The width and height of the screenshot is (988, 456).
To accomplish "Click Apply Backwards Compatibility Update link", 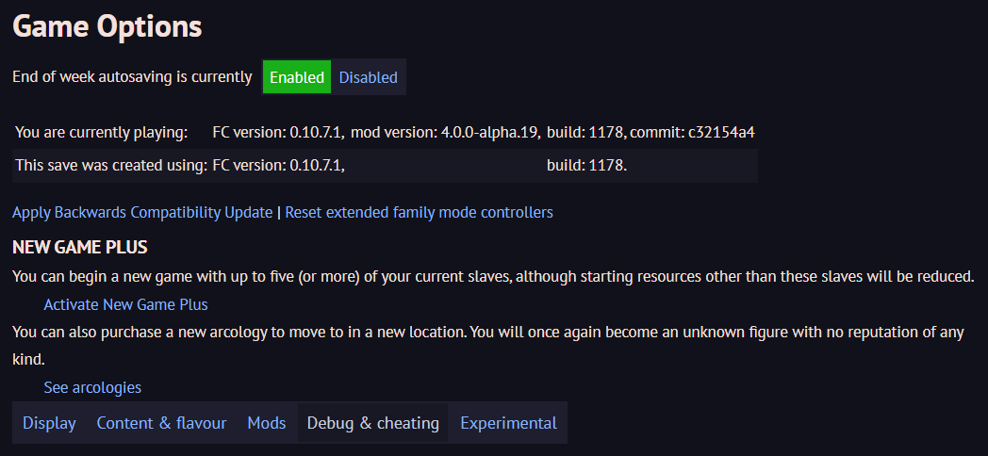I will pos(142,212).
